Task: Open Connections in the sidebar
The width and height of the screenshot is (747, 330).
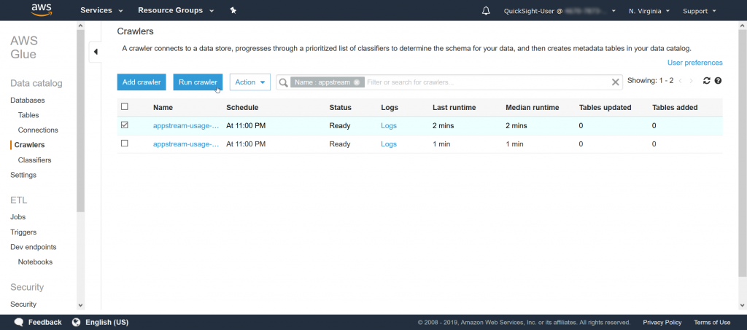Action: 38,130
